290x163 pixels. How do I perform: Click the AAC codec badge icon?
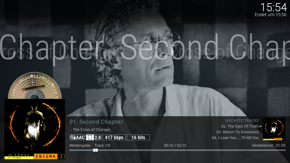[77, 138]
